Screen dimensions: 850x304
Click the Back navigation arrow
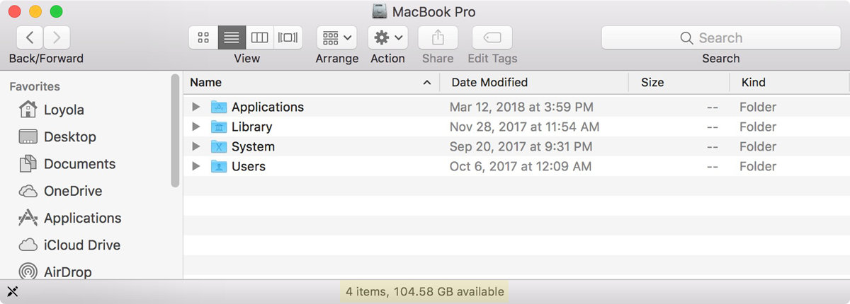tap(30, 37)
